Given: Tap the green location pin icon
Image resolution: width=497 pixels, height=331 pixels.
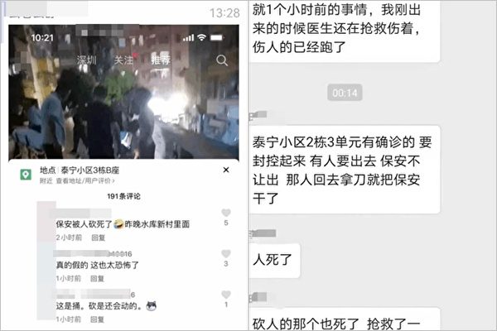Looking at the screenshot, I should point(26,175).
